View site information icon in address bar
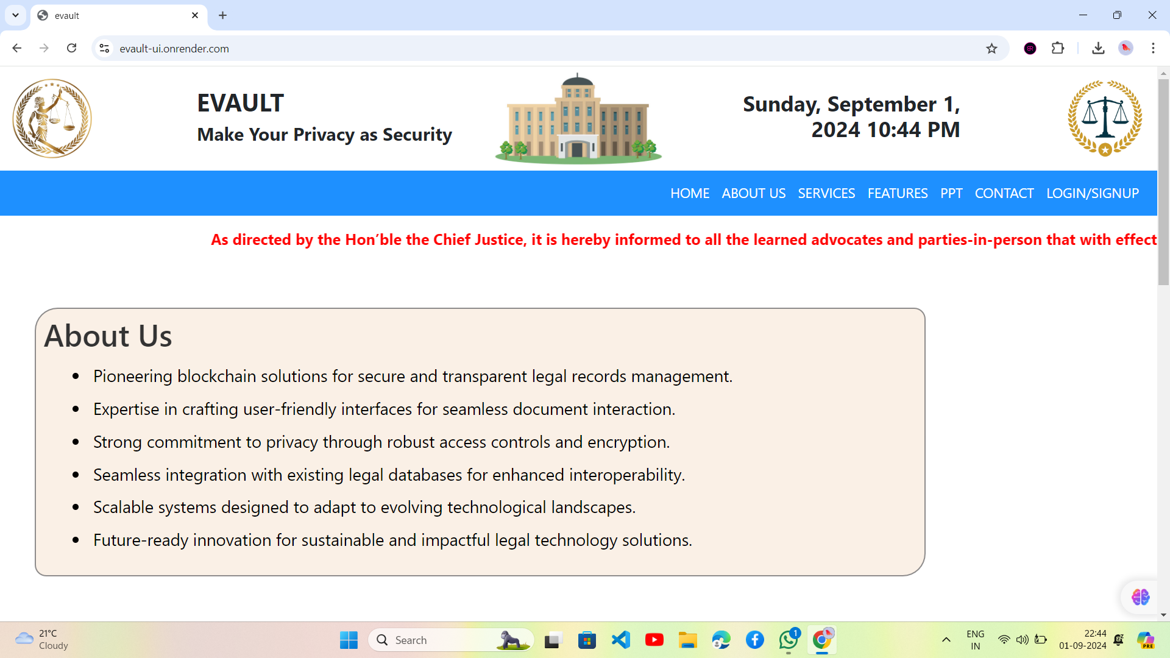This screenshot has width=1170, height=658. point(104,48)
